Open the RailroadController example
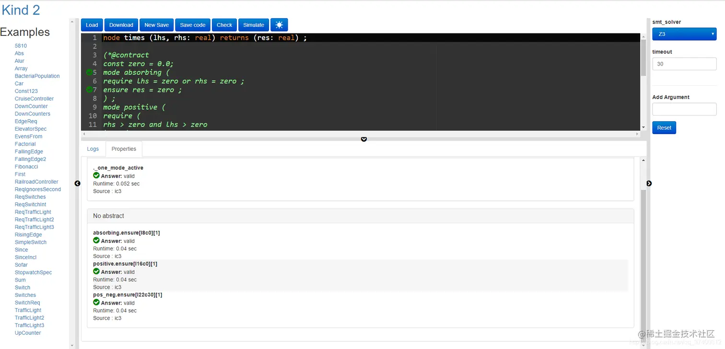 coord(36,182)
